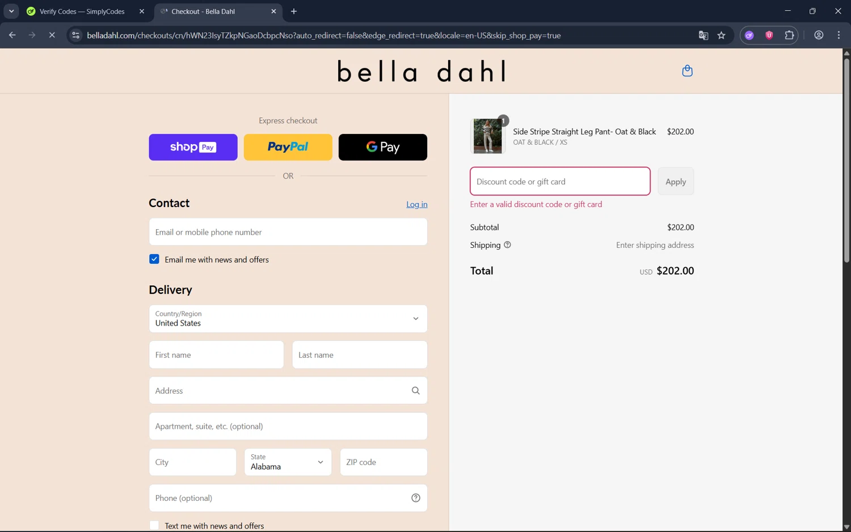The height and width of the screenshot is (532, 851).
Task: Click the 'Subtotal' label
Action: 485,227
